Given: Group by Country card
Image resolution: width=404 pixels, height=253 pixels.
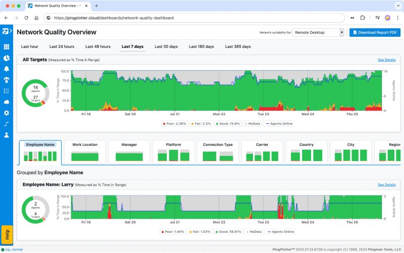Looking at the screenshot, I should [x=307, y=152].
